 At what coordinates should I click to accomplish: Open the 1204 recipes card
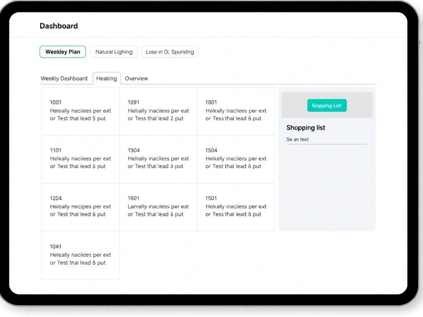click(81, 207)
